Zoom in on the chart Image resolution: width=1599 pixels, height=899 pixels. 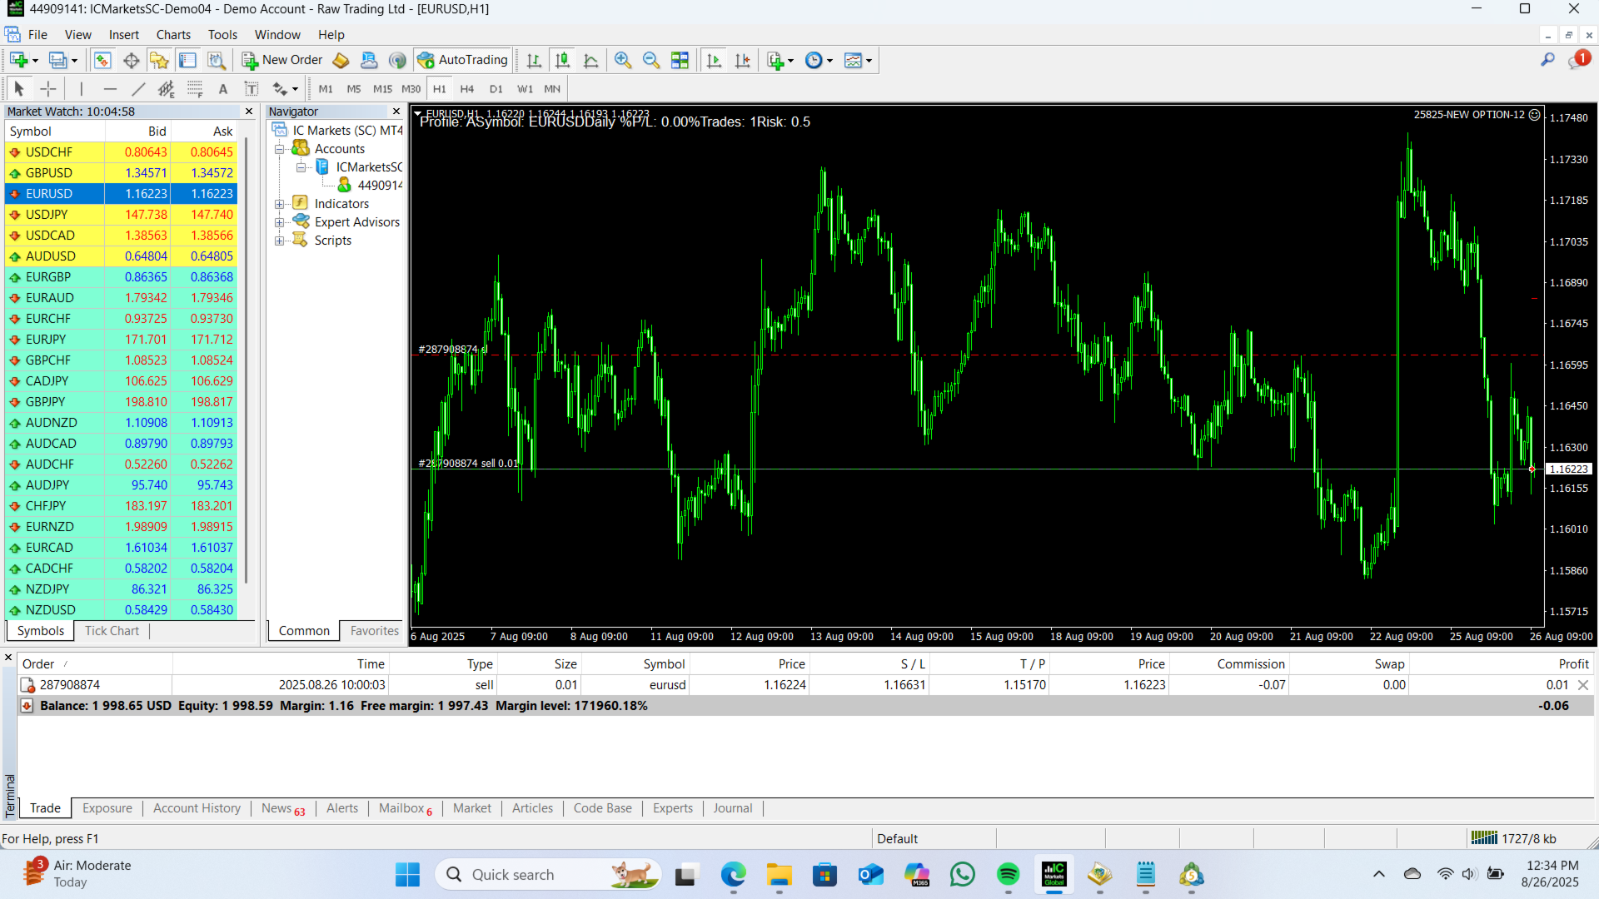coord(623,60)
